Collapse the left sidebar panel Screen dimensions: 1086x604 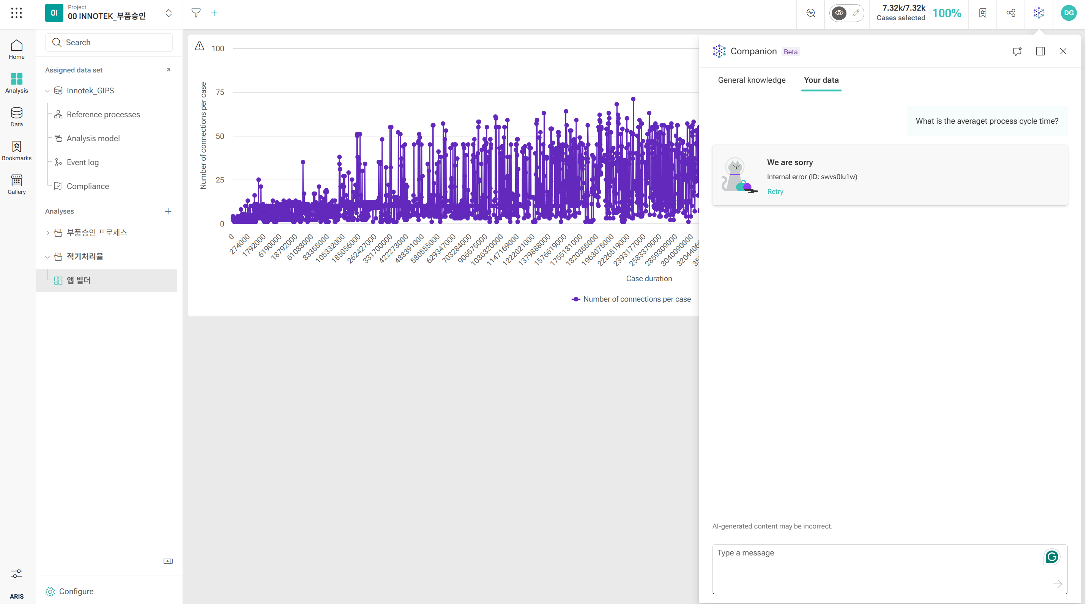(x=168, y=561)
